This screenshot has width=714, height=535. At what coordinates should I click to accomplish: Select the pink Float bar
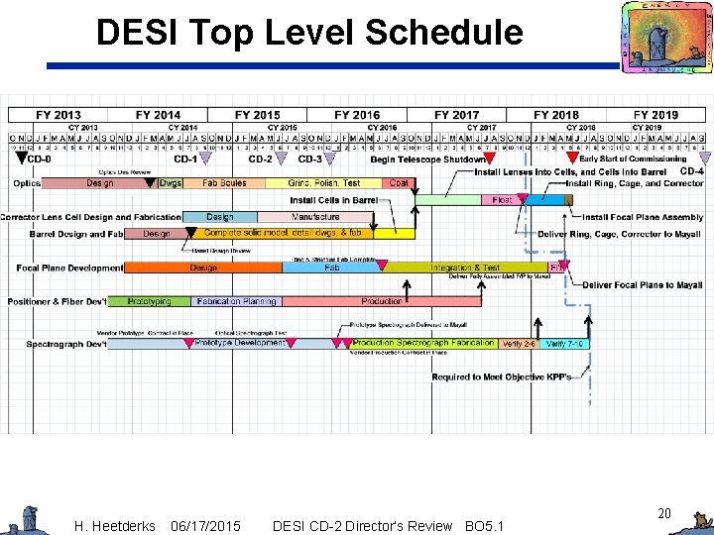click(x=502, y=200)
